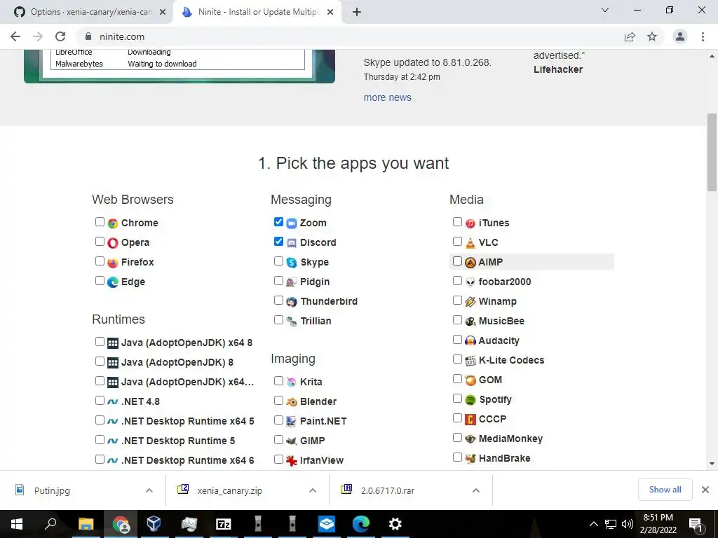The image size is (718, 538).
Task: Click the Winamp icon
Action: (x=470, y=302)
